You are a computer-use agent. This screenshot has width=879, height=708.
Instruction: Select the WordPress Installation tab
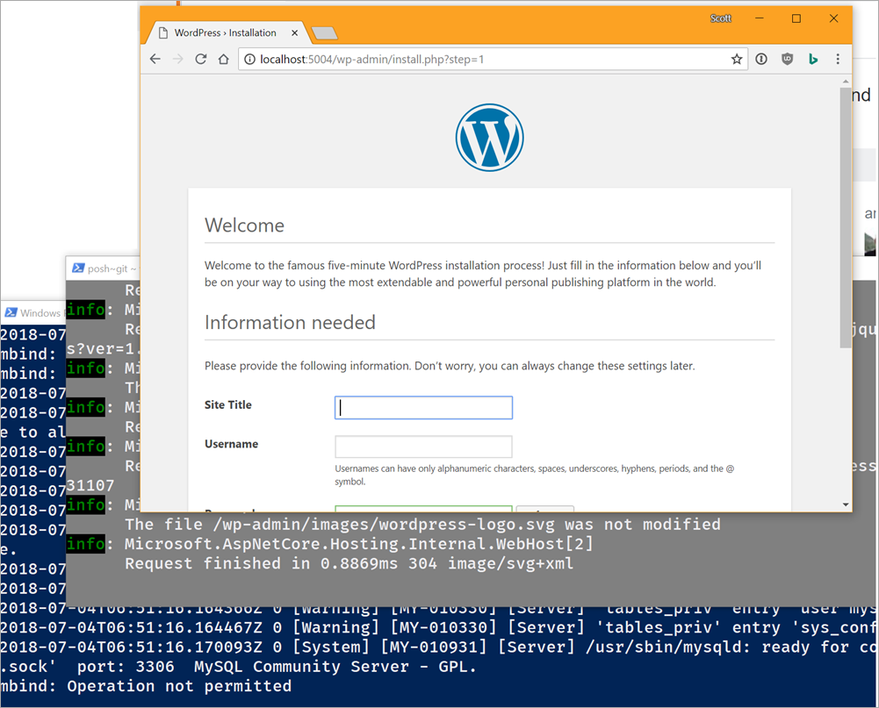[x=225, y=33]
